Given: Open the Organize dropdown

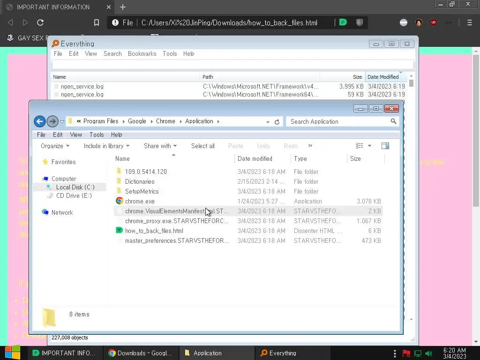Looking at the screenshot, I should coord(55,146).
